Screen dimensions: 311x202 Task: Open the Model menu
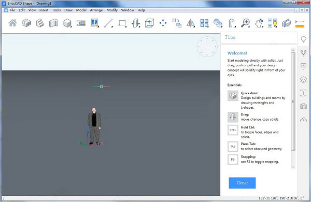point(81,10)
